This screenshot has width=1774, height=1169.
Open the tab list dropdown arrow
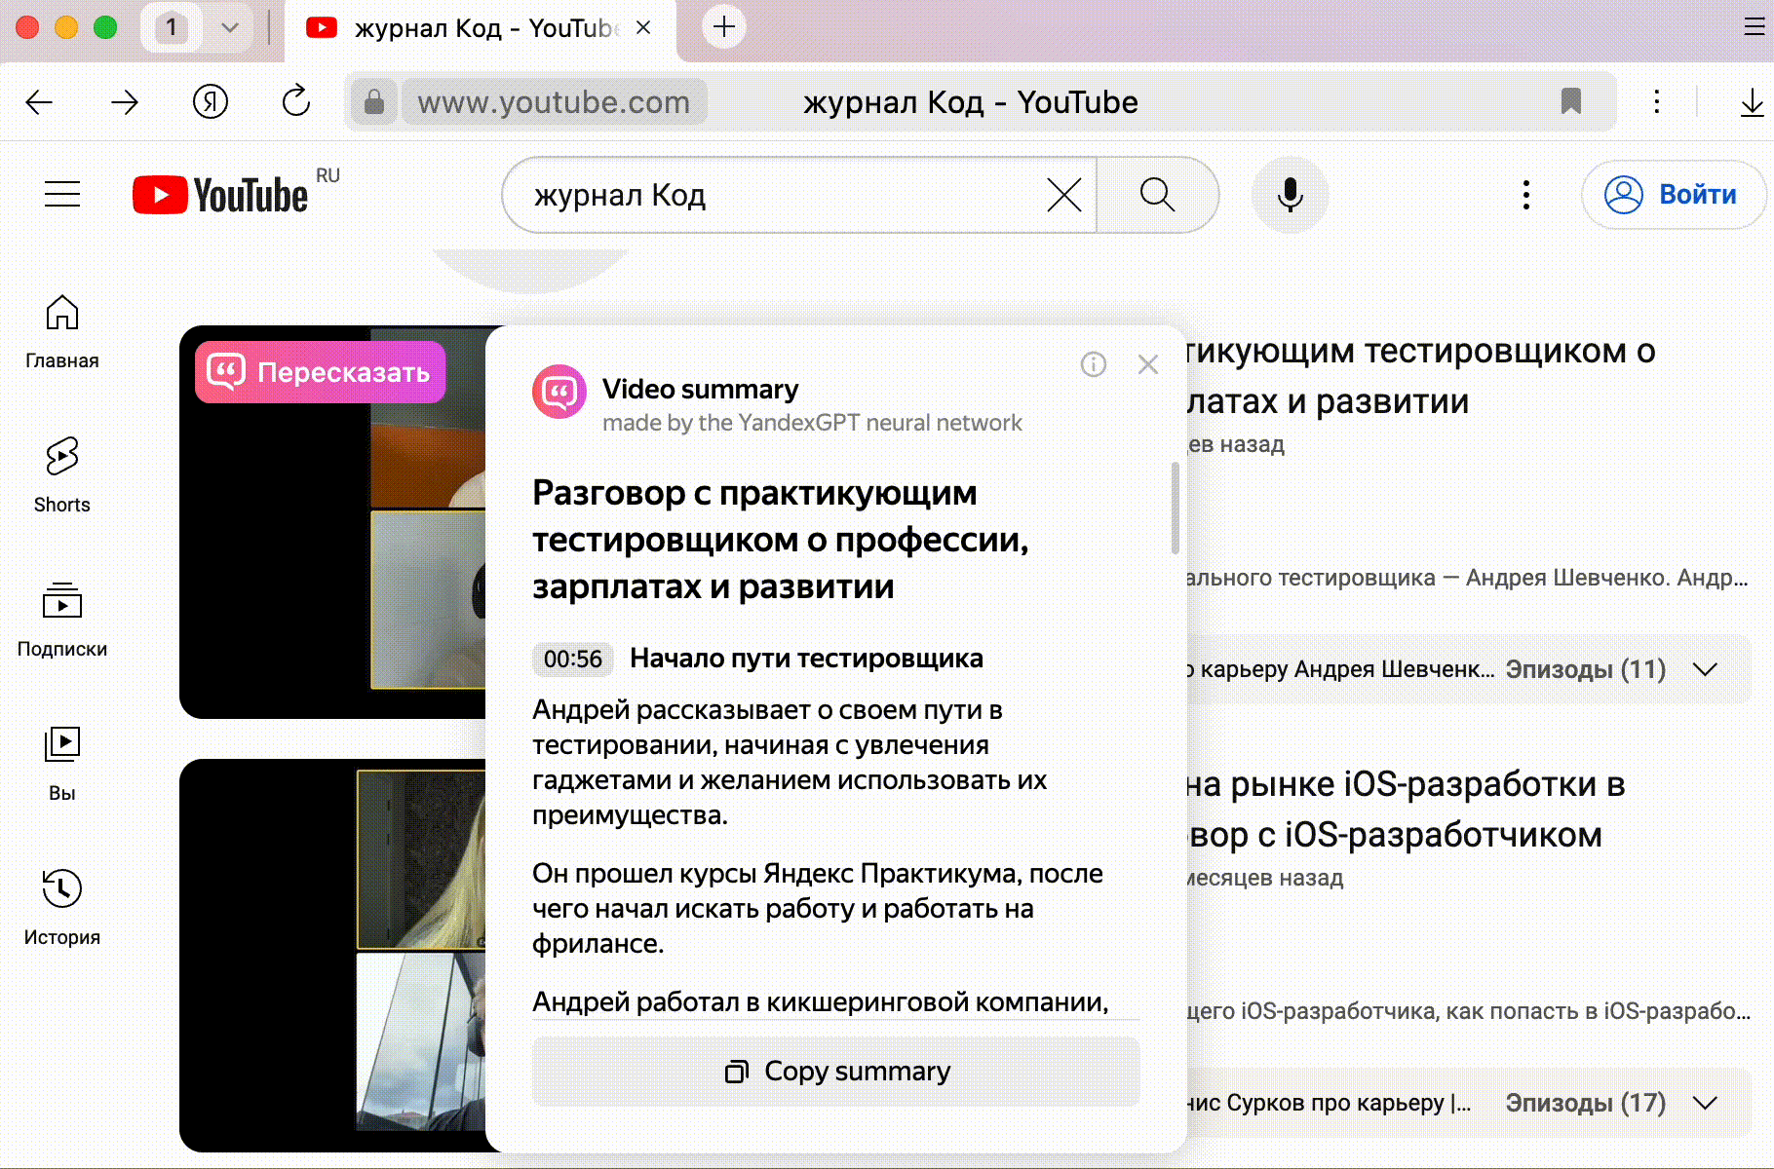(228, 27)
